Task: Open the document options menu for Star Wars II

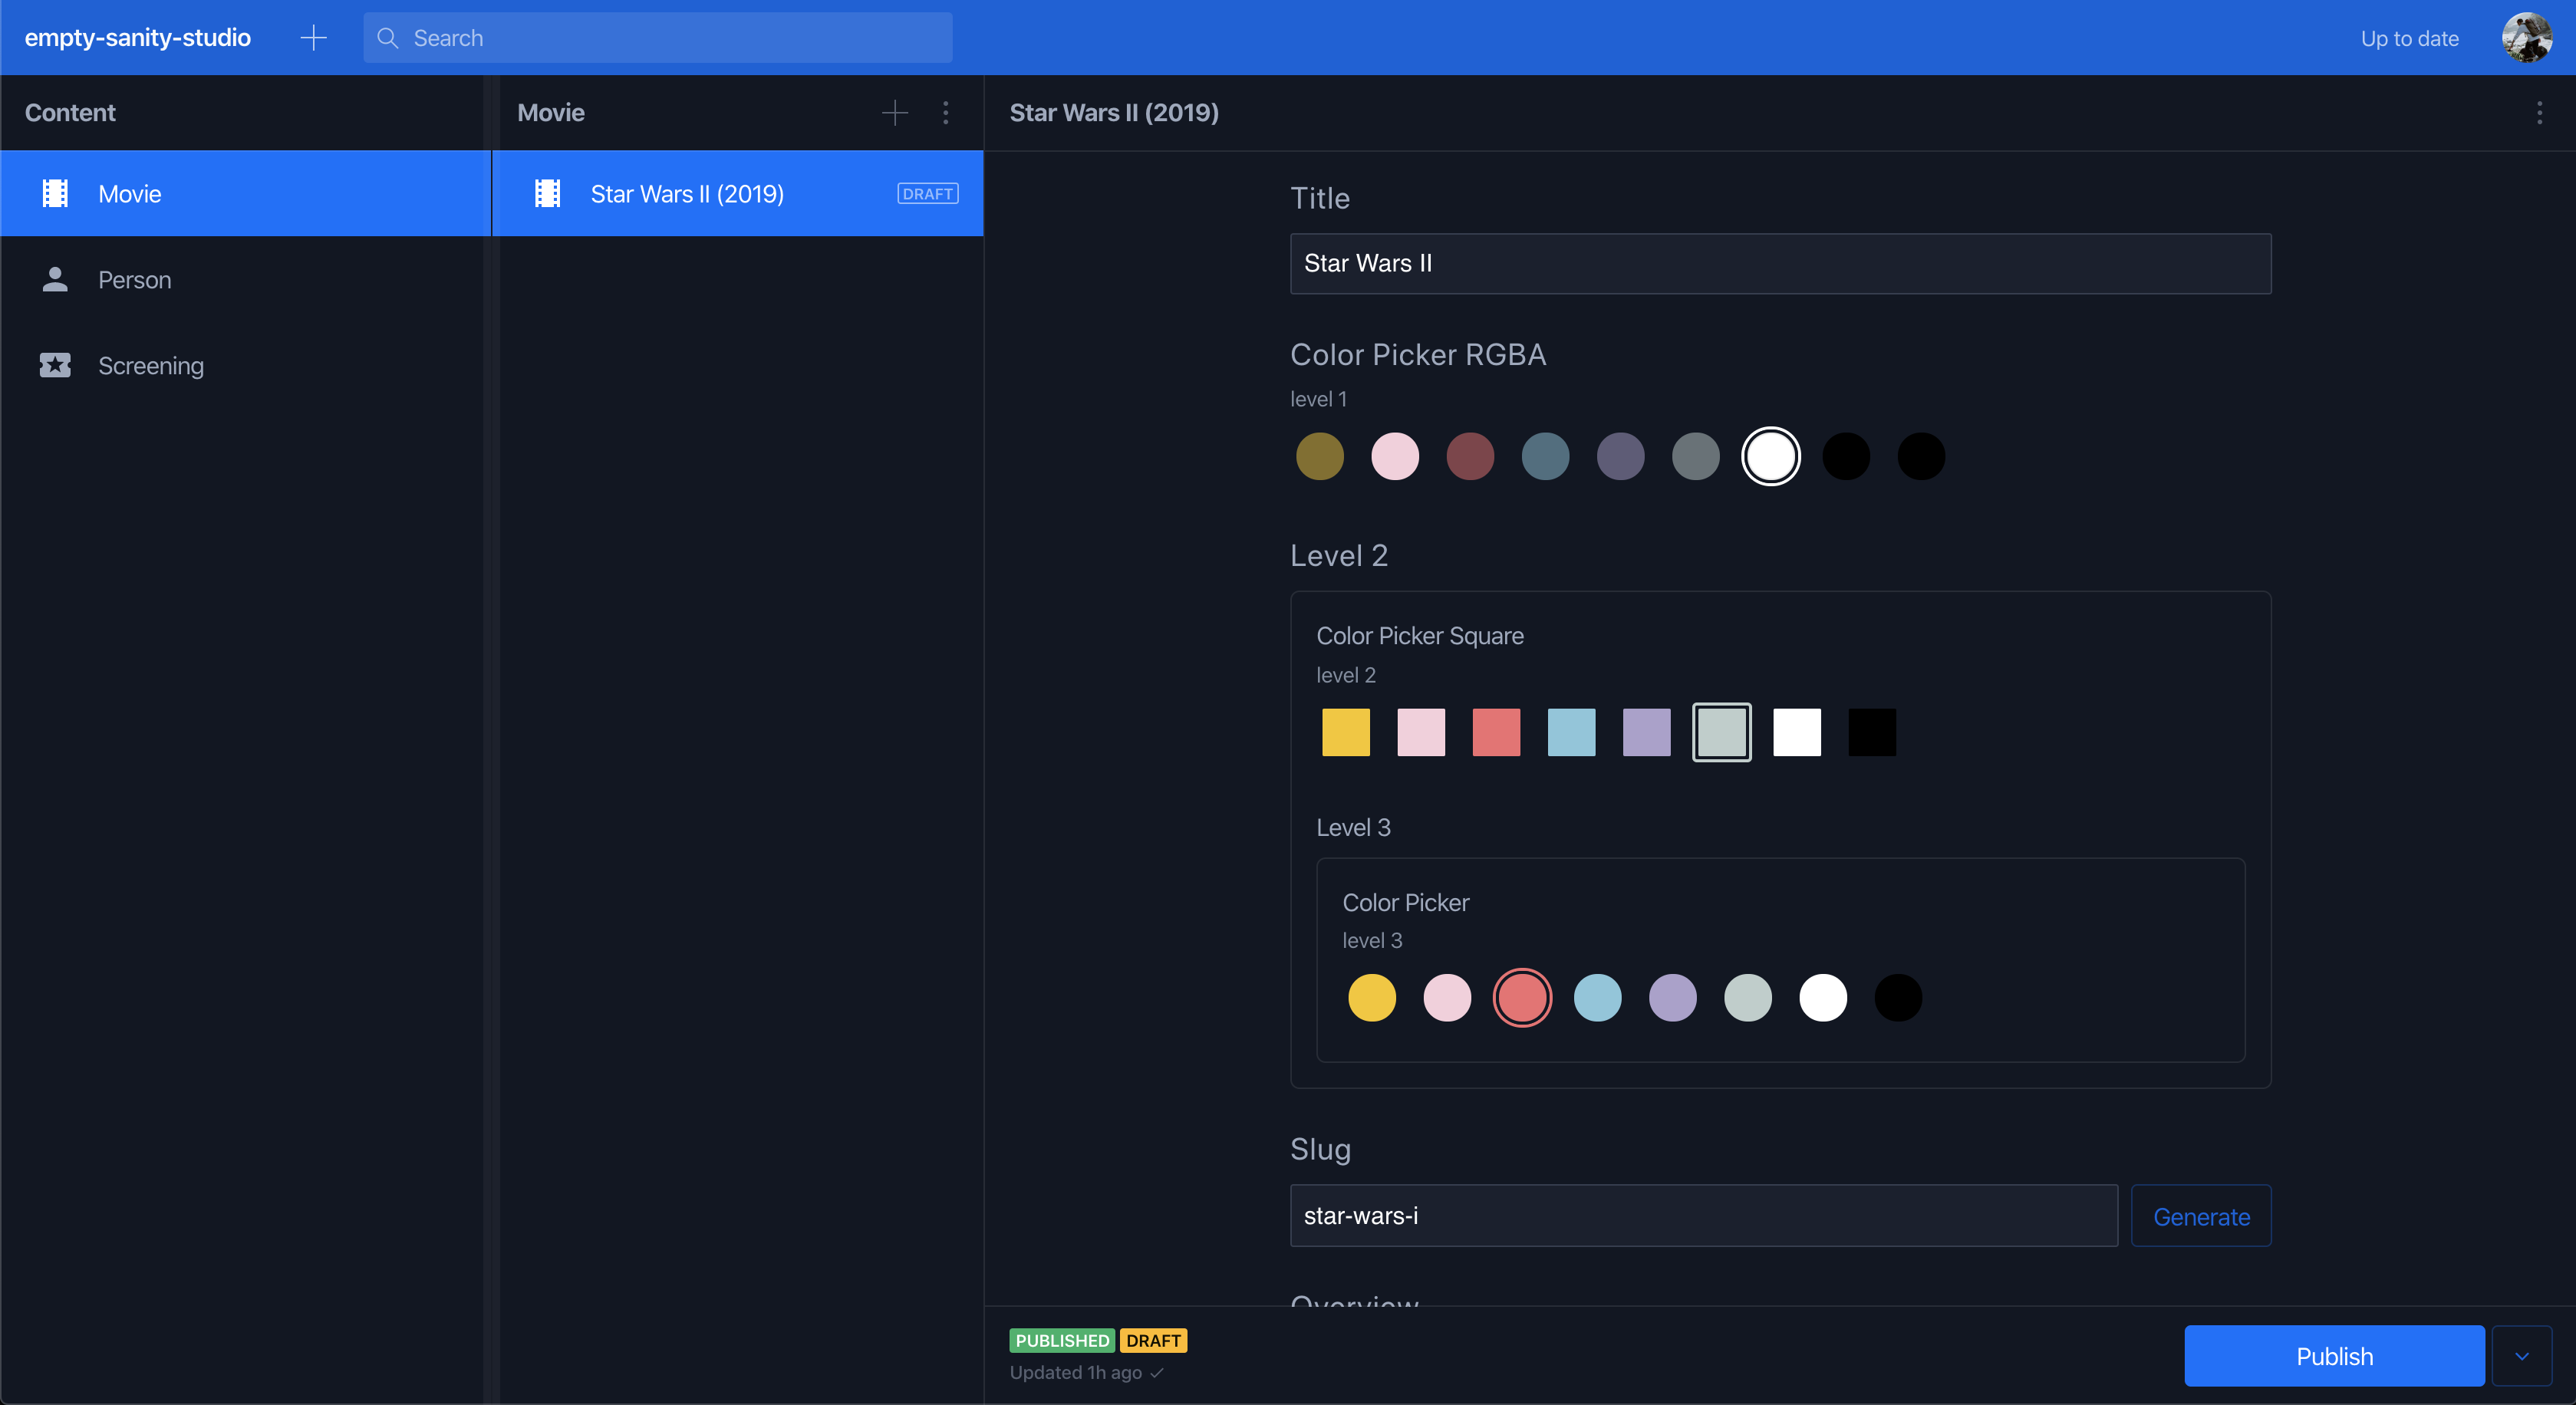Action: (x=2539, y=112)
